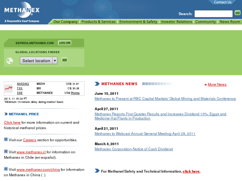Open the Select location dropdown
242x181 pixels.
coord(39,60)
